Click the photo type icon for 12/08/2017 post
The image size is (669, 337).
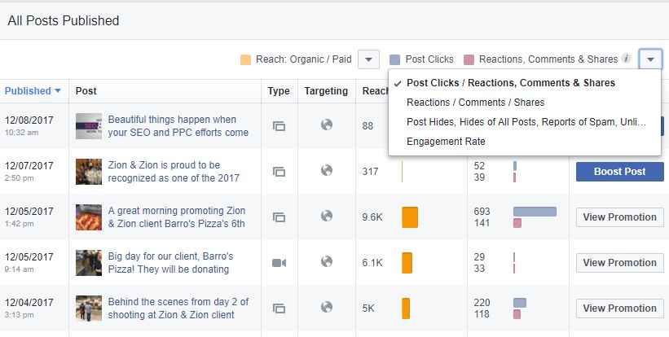click(279, 126)
